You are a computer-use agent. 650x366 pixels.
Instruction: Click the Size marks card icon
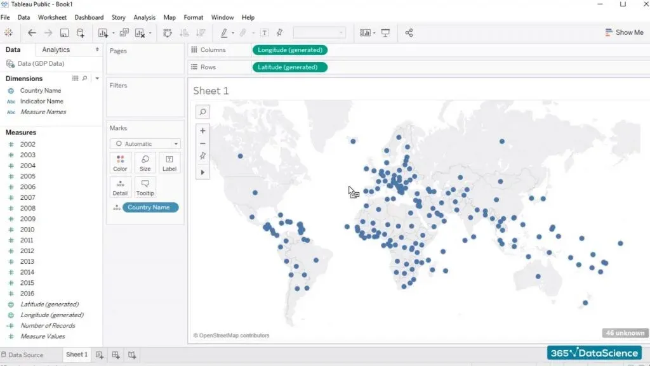click(x=145, y=162)
